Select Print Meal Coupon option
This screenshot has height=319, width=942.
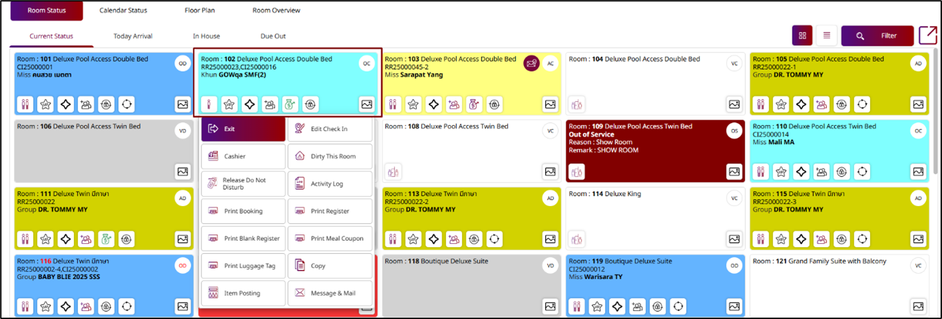click(x=330, y=239)
